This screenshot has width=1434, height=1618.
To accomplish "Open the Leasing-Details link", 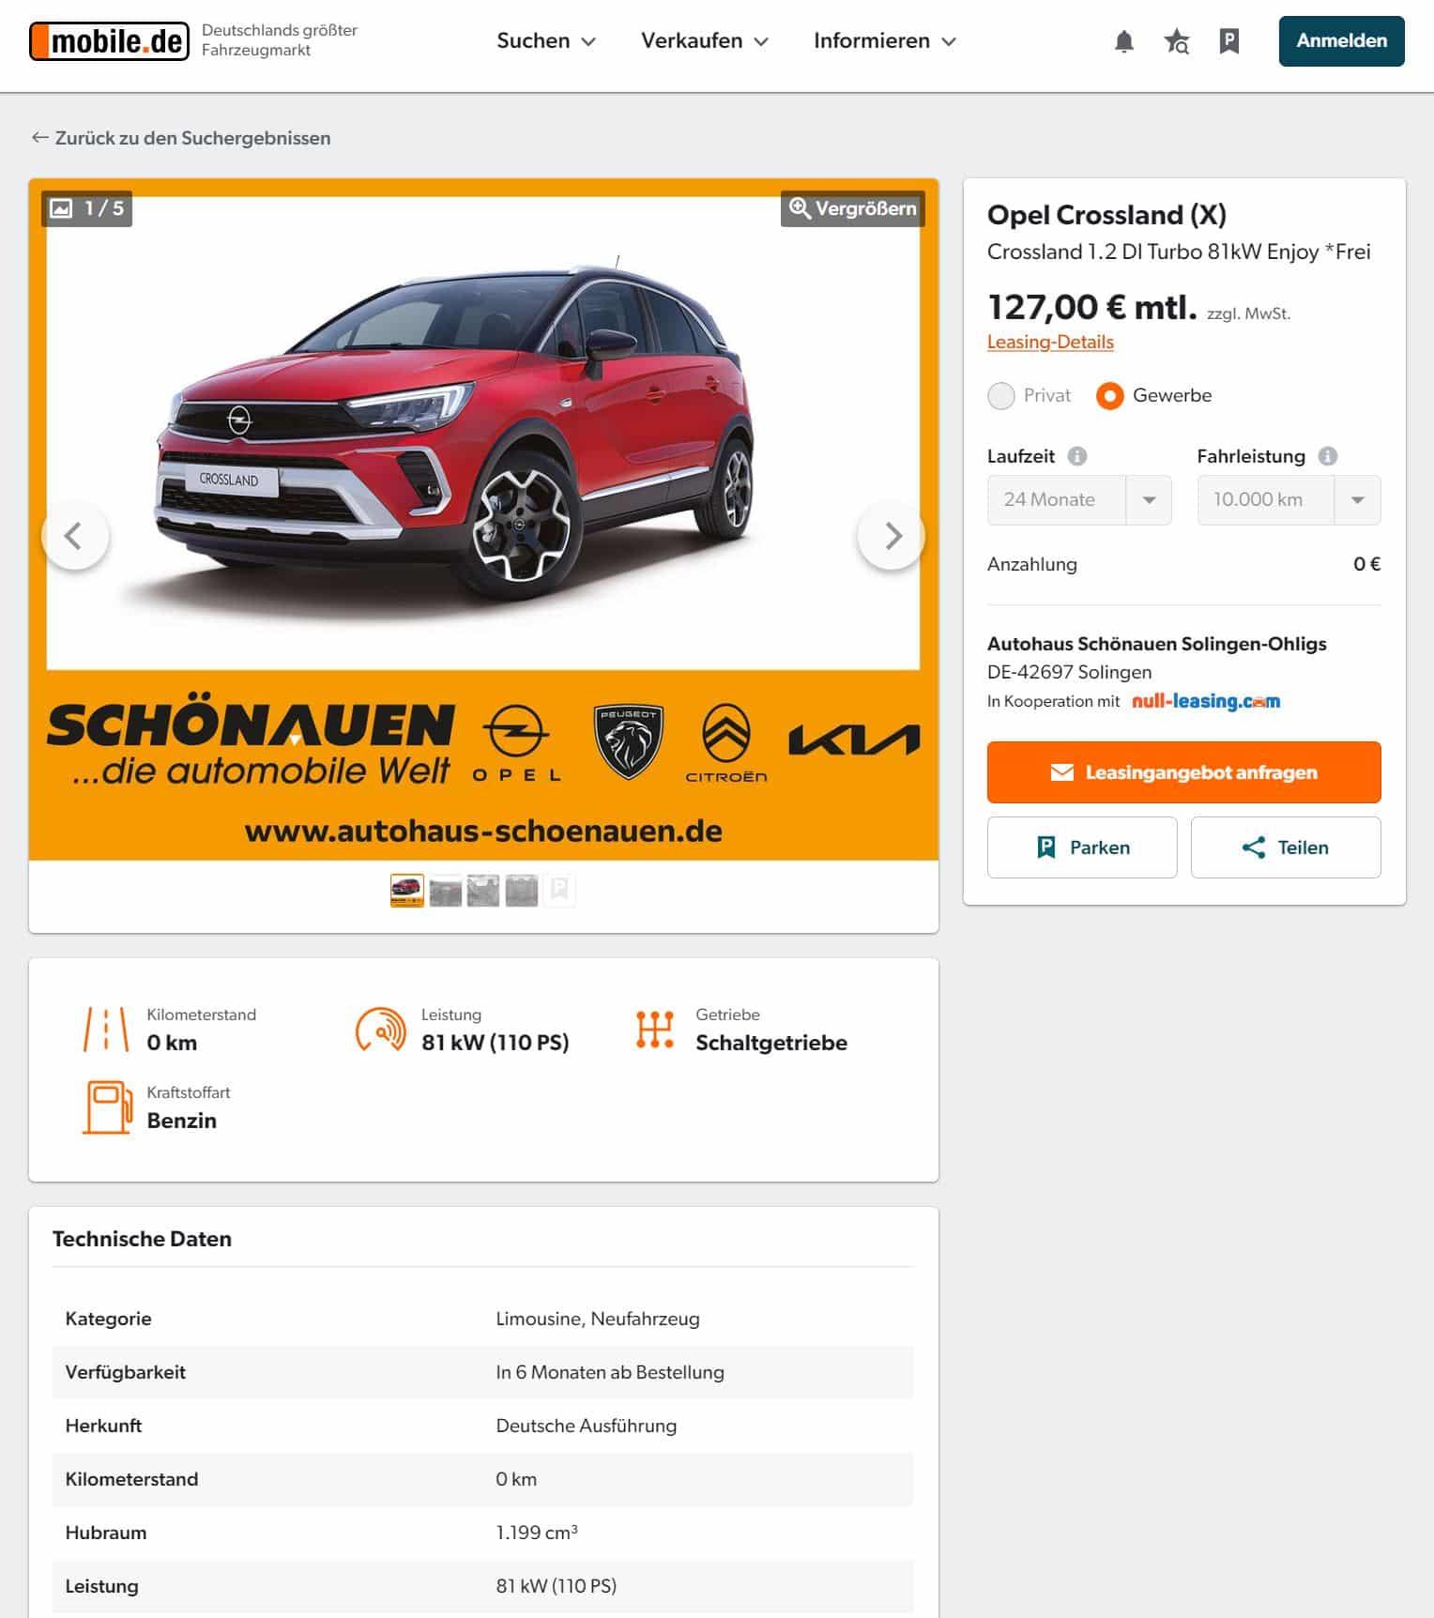I will [x=1050, y=342].
